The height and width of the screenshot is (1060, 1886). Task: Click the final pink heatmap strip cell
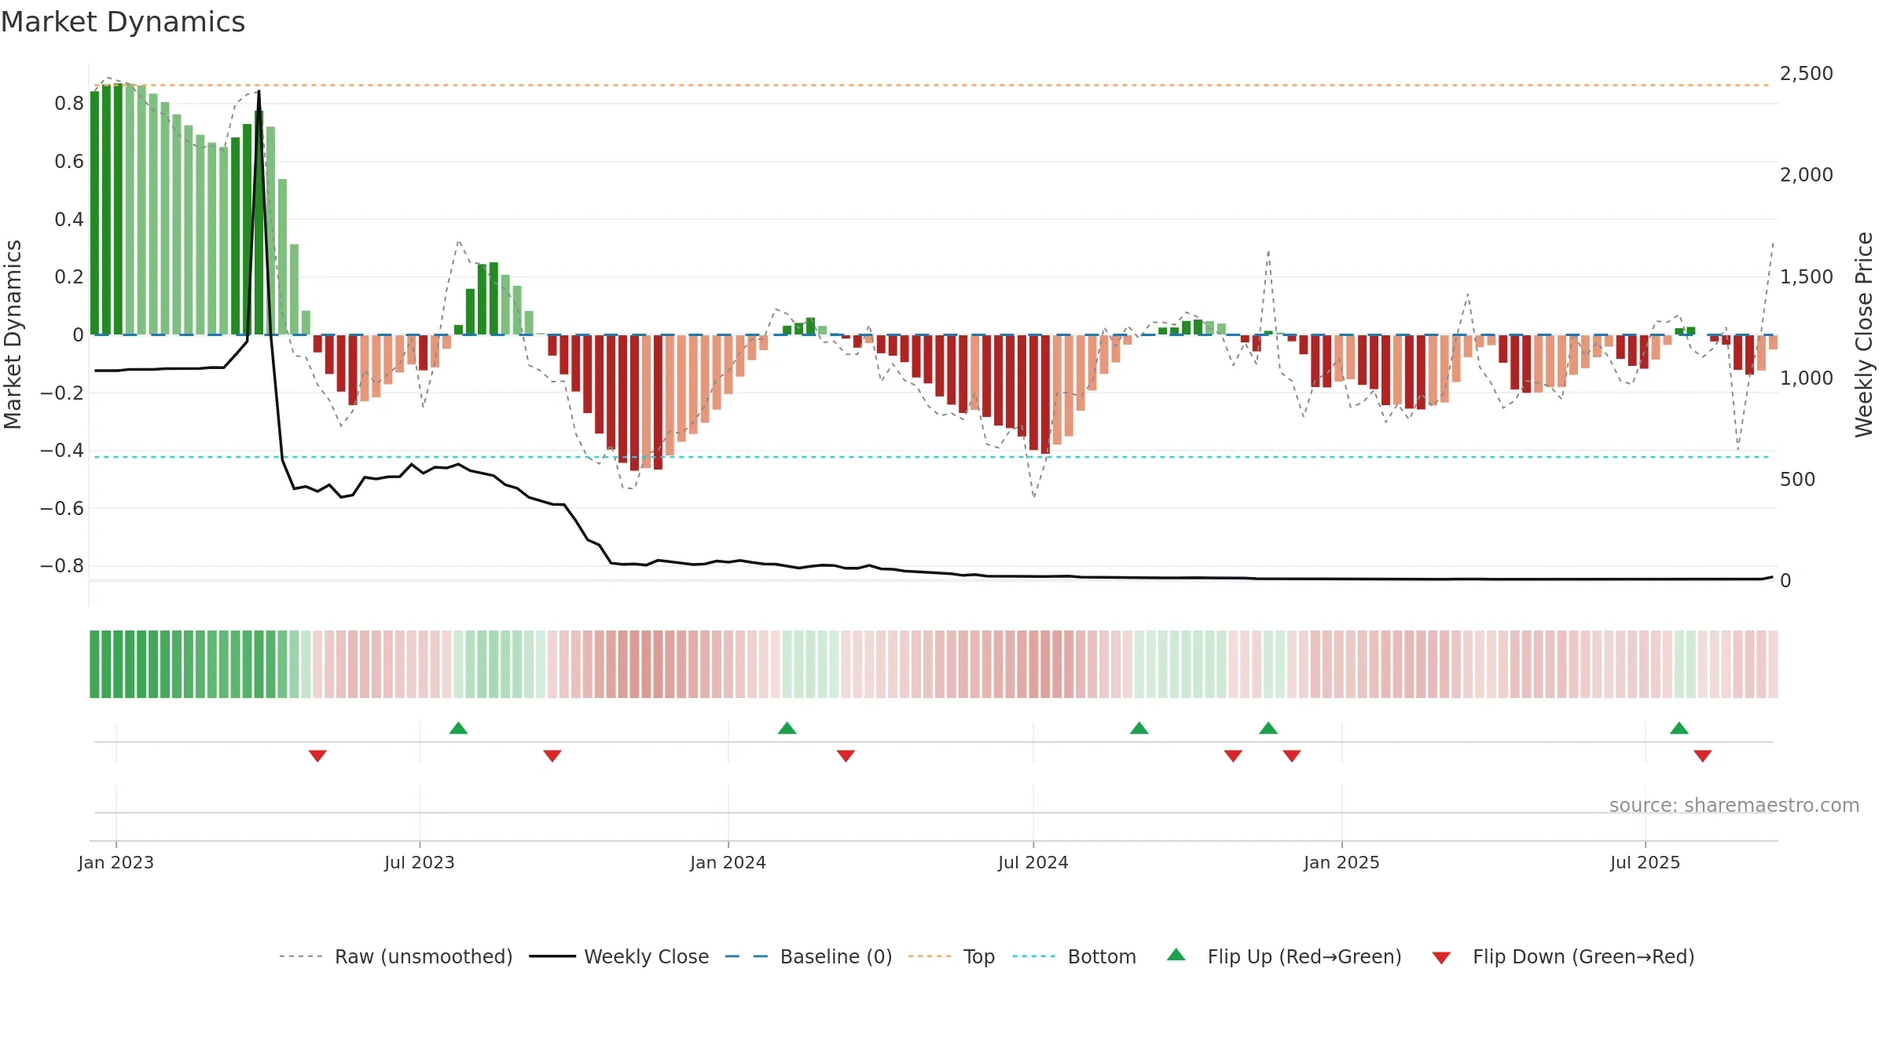tap(1773, 664)
